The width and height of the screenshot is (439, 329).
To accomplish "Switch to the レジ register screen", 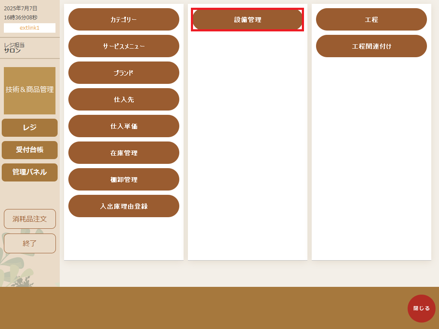I will pyautogui.click(x=30, y=128).
